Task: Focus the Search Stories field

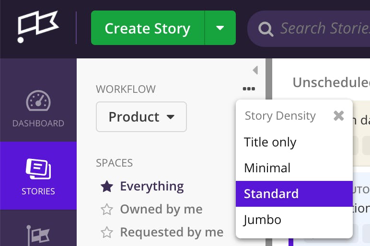Action: 324,29
